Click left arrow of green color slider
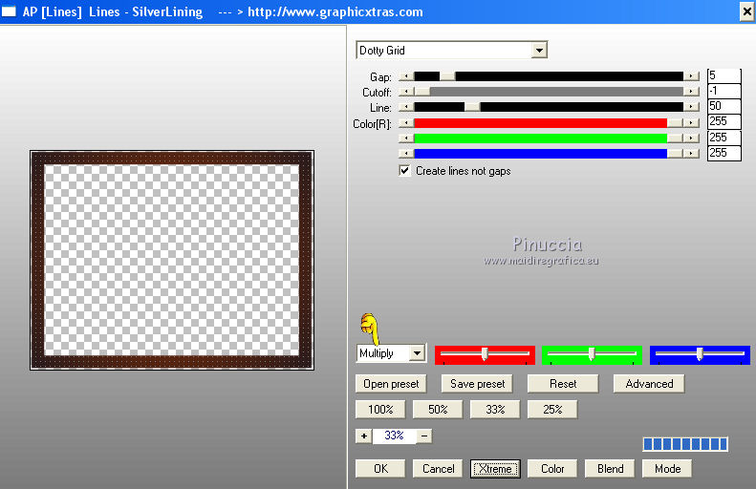This screenshot has height=489, width=756. pos(406,138)
